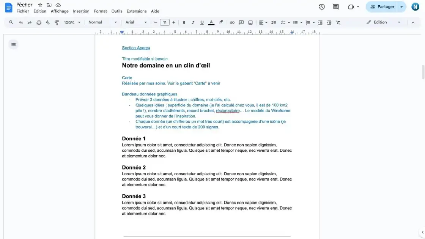Open the Normal paragraph style dropdown

[102, 22]
